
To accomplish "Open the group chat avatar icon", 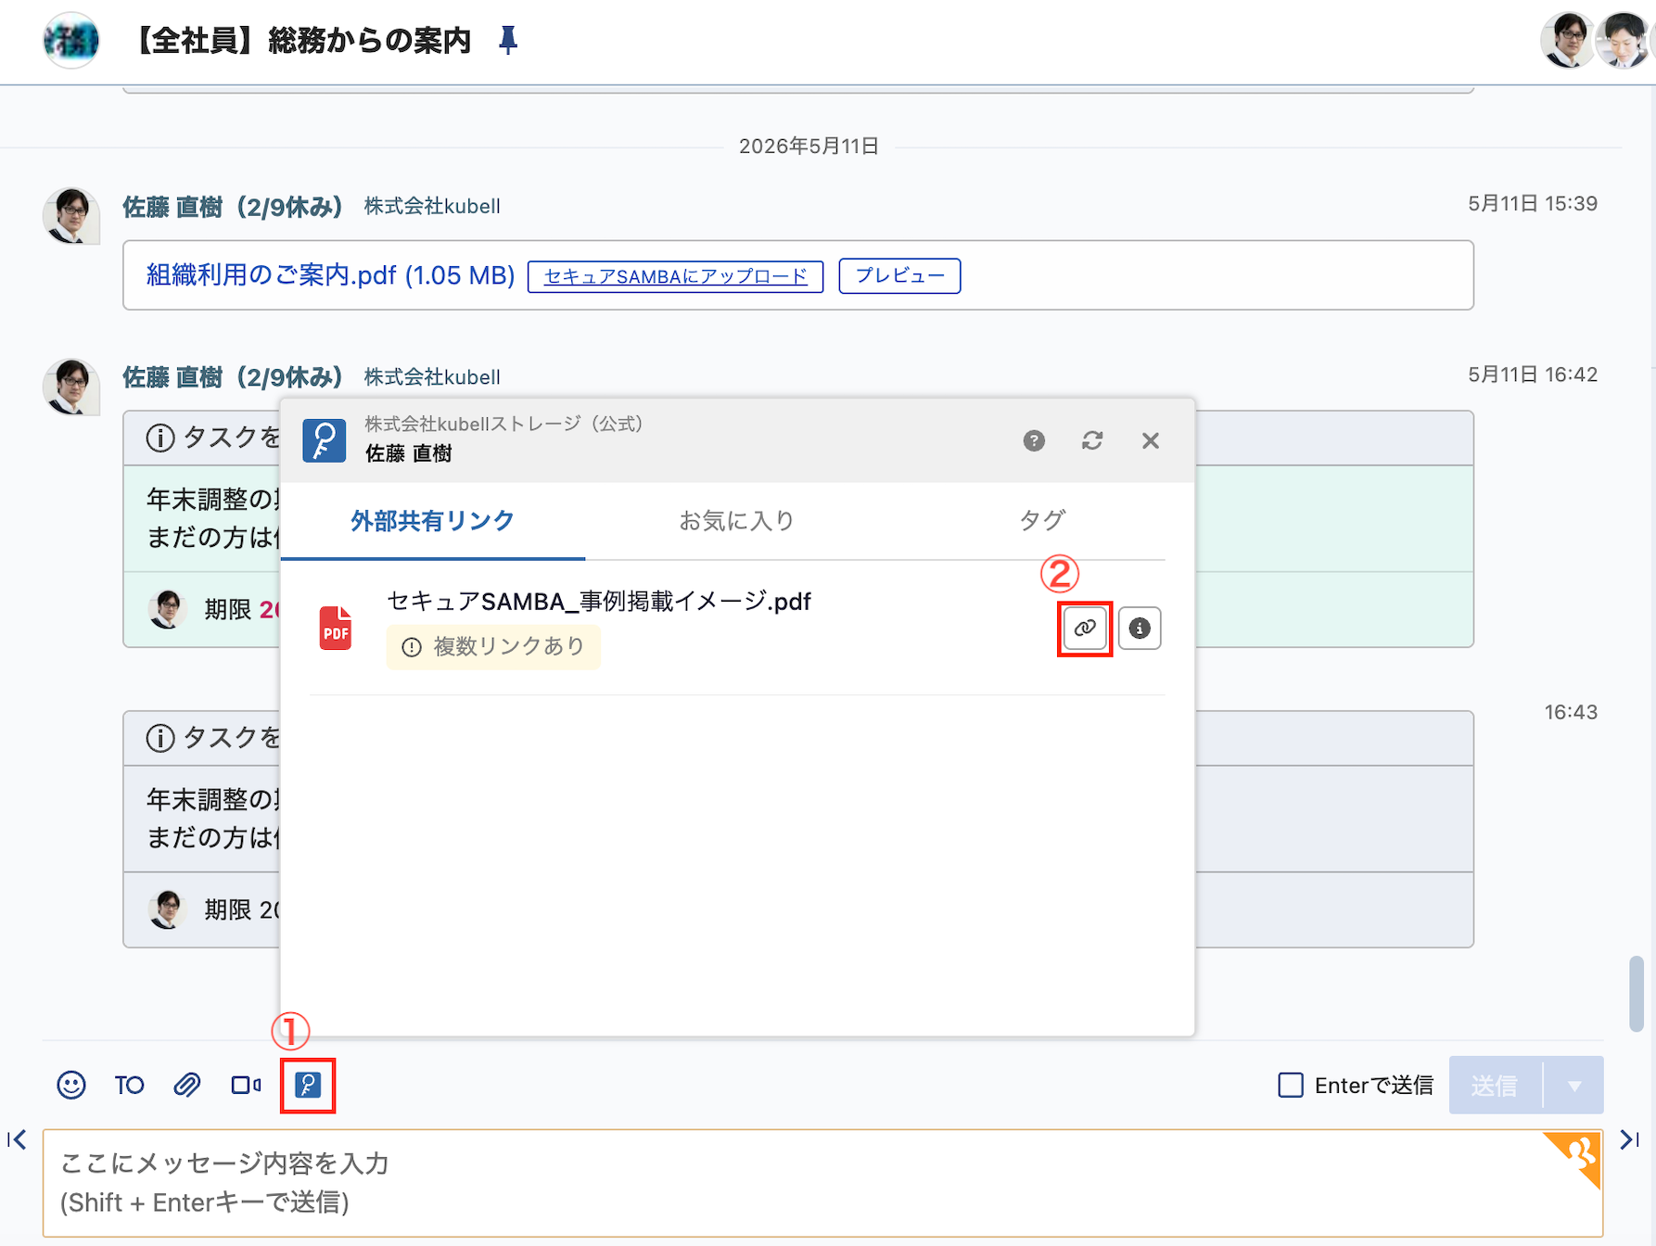I will click(x=71, y=41).
